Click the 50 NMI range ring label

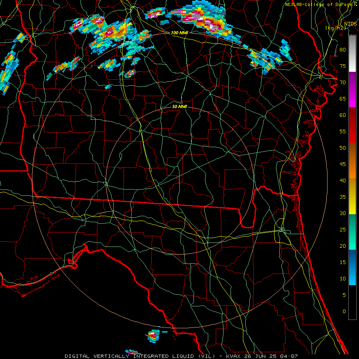pyautogui.click(x=179, y=107)
